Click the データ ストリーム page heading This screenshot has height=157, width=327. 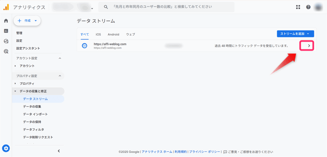click(96, 21)
